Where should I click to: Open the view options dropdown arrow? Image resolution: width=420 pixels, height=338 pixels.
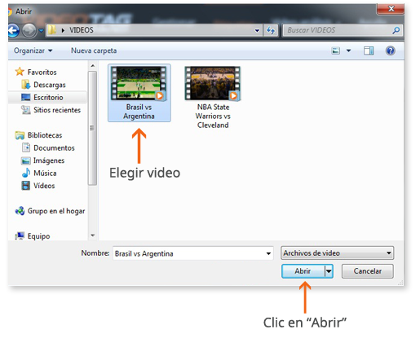pyautogui.click(x=348, y=50)
